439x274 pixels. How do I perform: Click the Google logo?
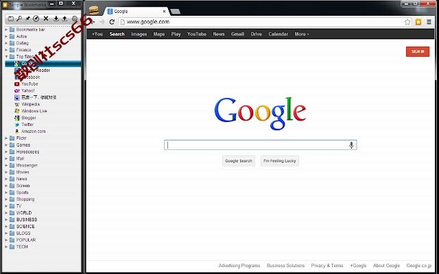point(260,113)
